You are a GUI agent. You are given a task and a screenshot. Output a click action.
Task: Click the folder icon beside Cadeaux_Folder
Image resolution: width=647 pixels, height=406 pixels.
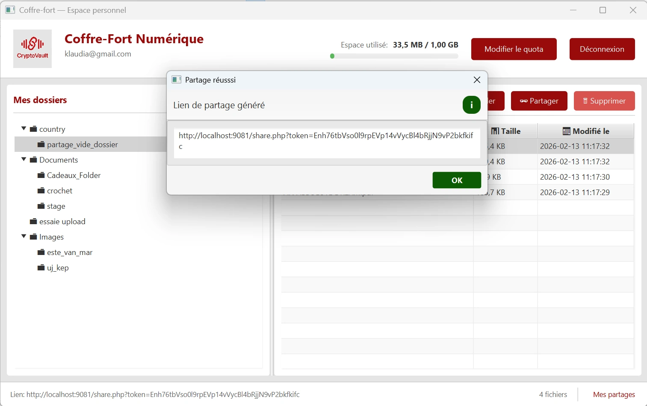point(41,175)
